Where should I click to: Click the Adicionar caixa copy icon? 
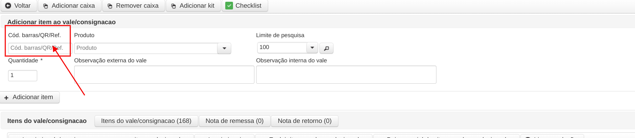coord(45,6)
